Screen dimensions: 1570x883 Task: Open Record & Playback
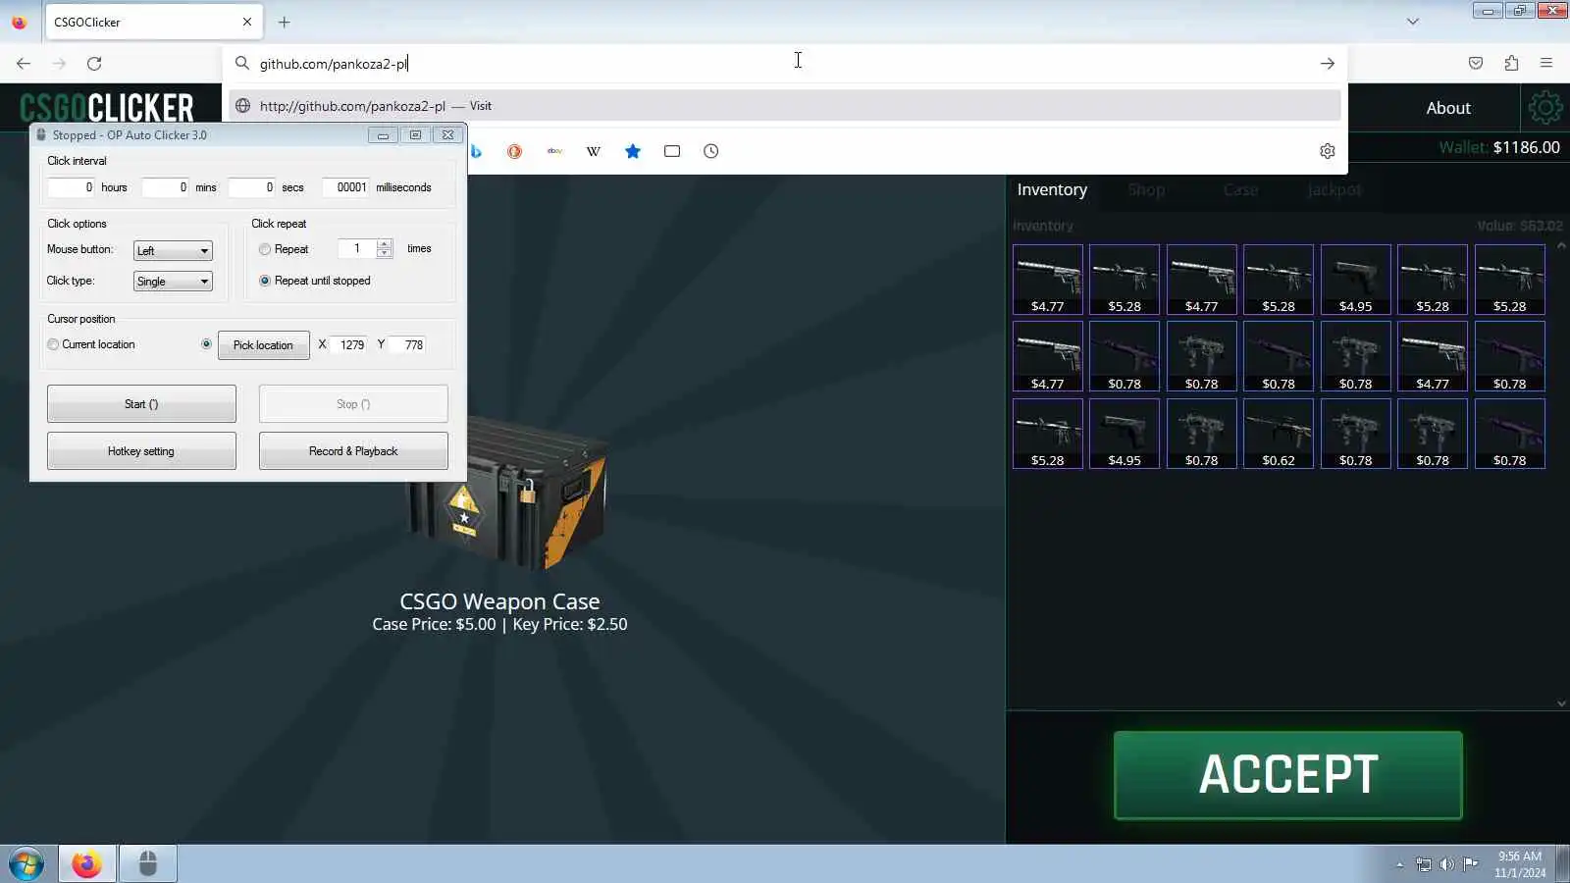(353, 451)
